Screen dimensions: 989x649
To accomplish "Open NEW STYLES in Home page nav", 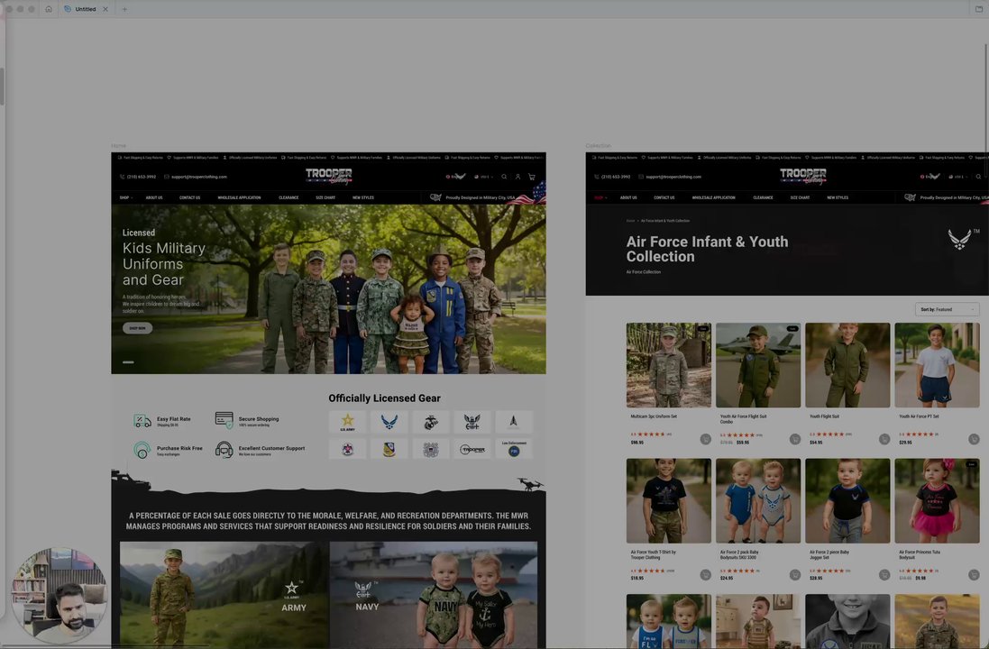I will 362,197.
